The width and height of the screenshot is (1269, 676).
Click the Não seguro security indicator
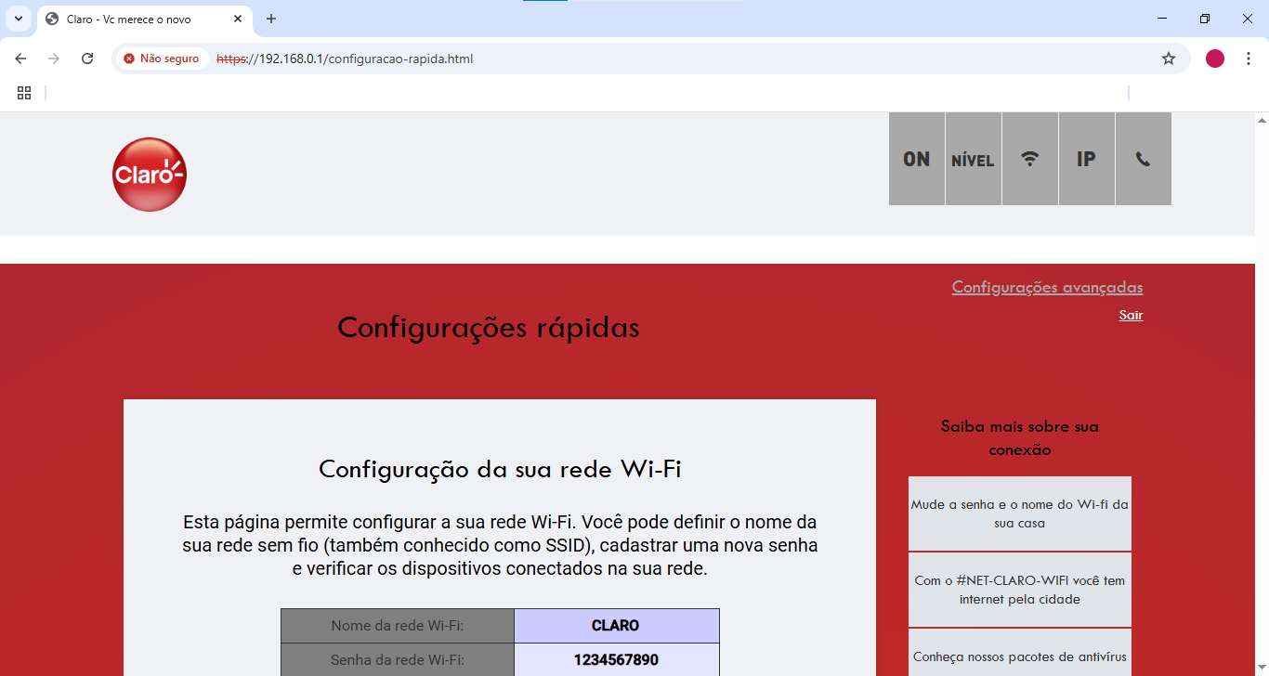162,58
